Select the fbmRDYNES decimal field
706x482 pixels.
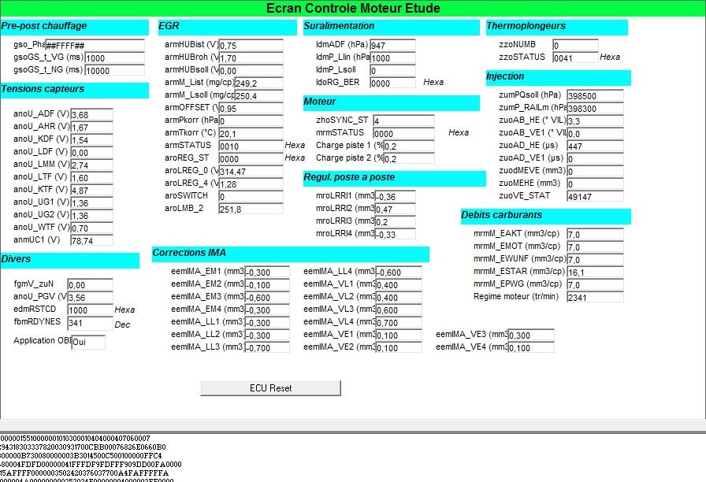pos(90,323)
